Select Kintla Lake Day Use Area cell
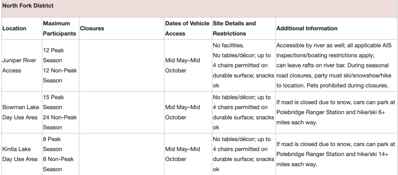398x175 pixels. [x=20, y=154]
